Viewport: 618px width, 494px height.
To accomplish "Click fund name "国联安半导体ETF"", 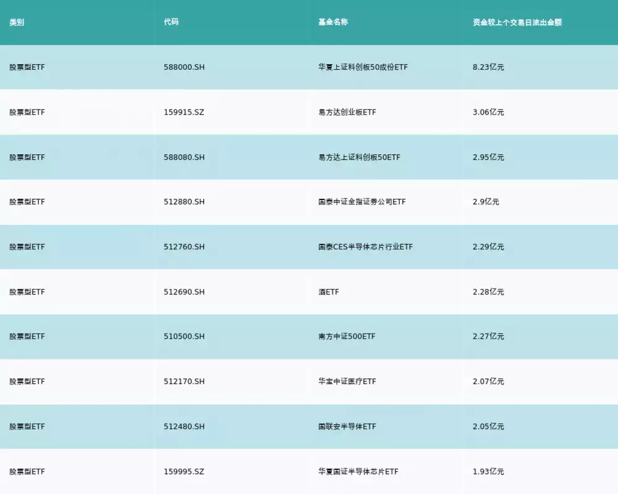I will pyautogui.click(x=347, y=427).
